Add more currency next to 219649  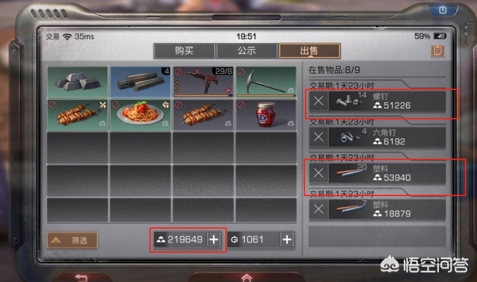coord(214,239)
